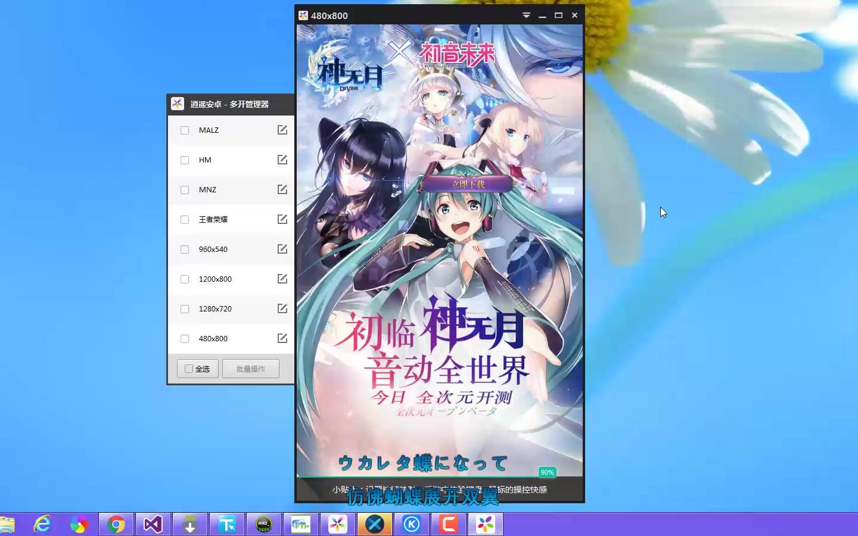Screen dimensions: 858x536
Task: Close the 480x800 emulator window
Action: click(574, 15)
